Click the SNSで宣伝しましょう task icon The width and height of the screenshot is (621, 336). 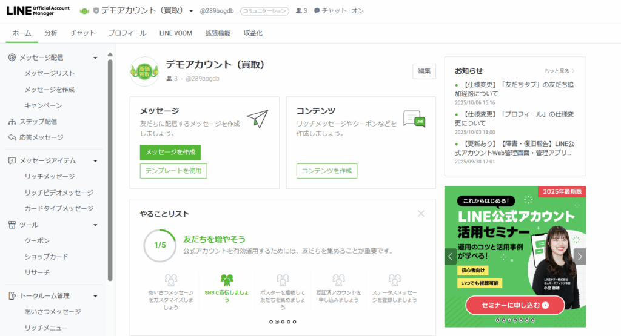(x=227, y=280)
